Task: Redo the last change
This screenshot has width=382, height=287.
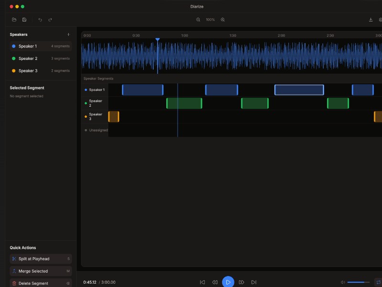Action: 50,20
